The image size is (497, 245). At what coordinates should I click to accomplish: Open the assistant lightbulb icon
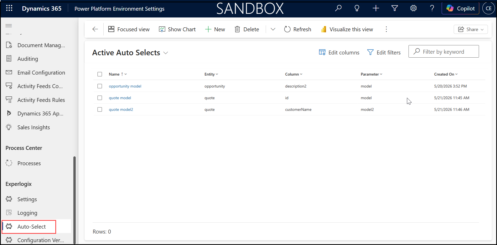coord(357,8)
